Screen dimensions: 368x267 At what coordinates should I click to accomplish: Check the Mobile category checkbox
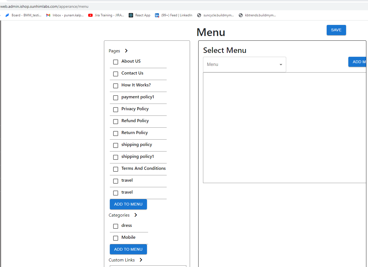click(x=116, y=238)
